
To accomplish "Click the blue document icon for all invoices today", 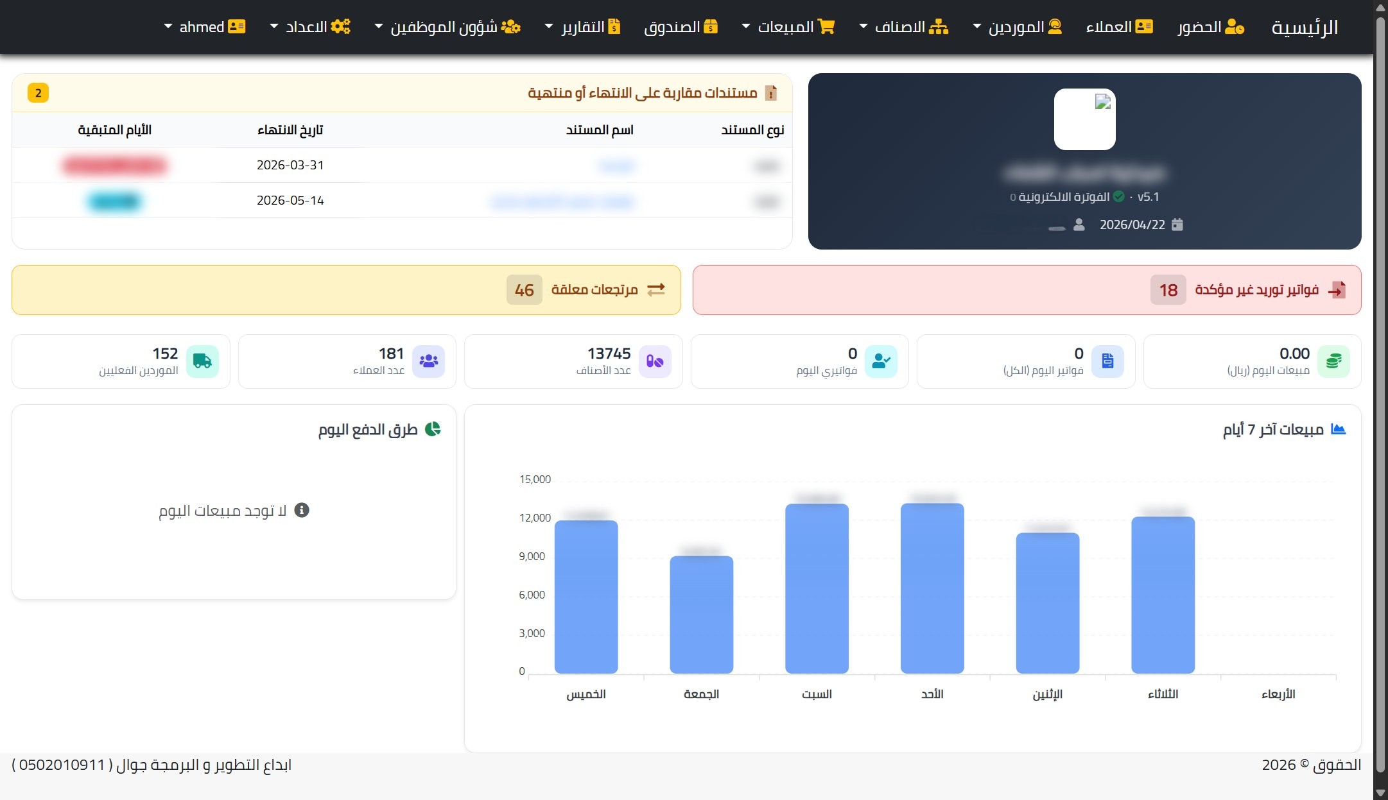I will point(1107,361).
